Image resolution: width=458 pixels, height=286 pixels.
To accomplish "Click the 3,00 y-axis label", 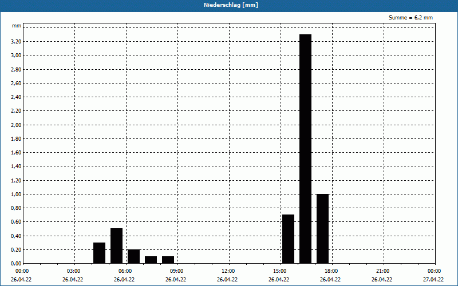I will [x=16, y=55].
